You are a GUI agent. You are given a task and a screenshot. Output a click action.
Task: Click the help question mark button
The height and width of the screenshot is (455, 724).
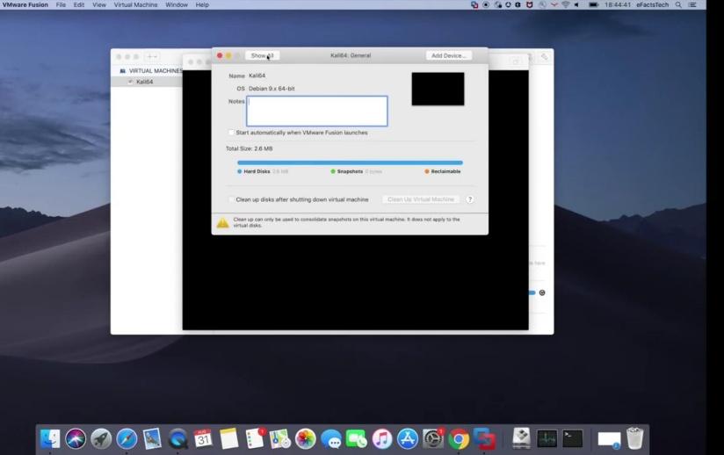coord(469,199)
